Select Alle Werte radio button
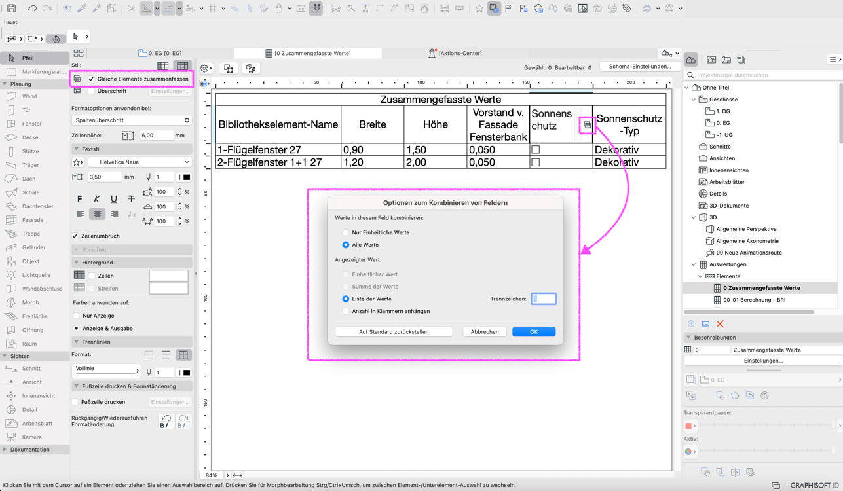 click(x=346, y=245)
